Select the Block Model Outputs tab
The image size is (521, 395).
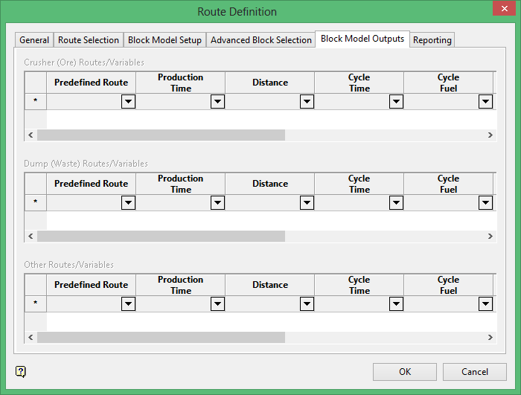click(362, 39)
